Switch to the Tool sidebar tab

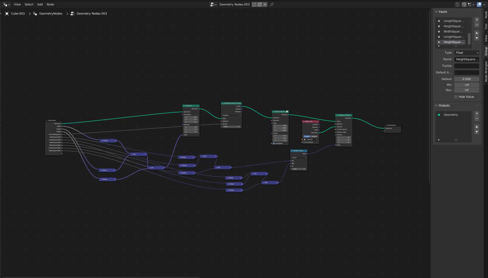click(486, 27)
